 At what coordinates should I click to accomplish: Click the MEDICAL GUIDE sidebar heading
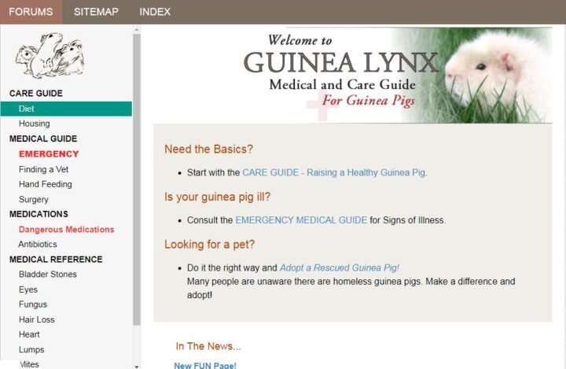coord(43,138)
